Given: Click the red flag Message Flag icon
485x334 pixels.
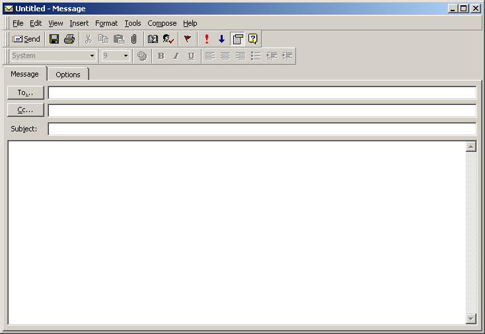Looking at the screenshot, I should coord(188,39).
